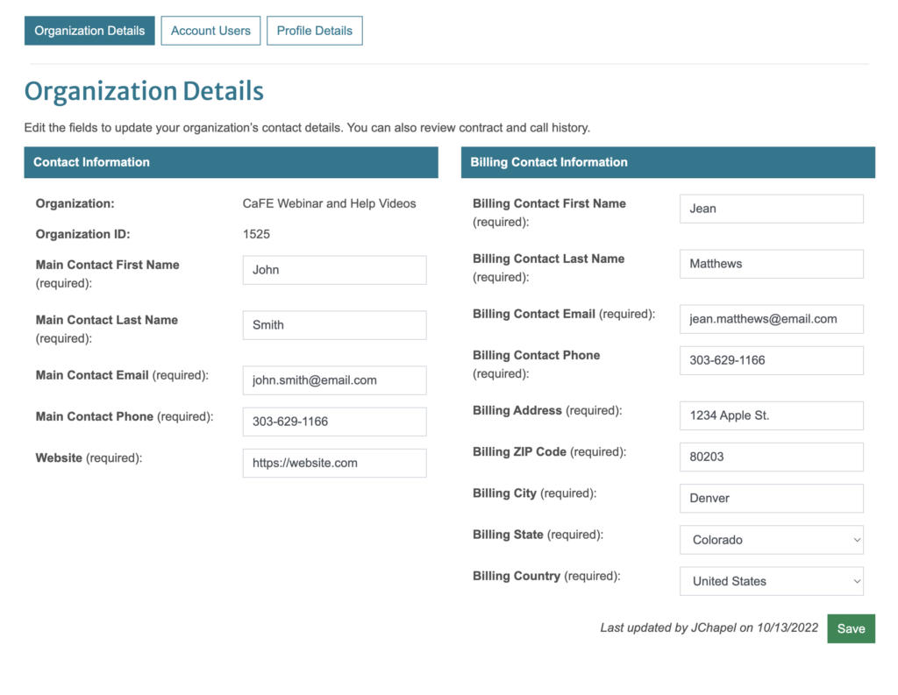Click the green Save button
This screenshot has width=898, height=695.
[851, 628]
